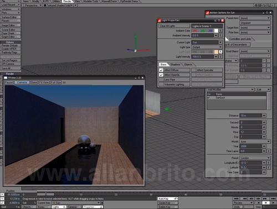
Task: Toggle Affect Specular checkbox
Action: [193, 70]
